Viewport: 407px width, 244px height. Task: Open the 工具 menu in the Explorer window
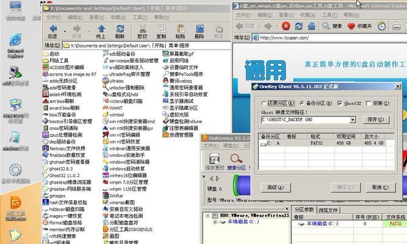pyautogui.click(x=140, y=18)
